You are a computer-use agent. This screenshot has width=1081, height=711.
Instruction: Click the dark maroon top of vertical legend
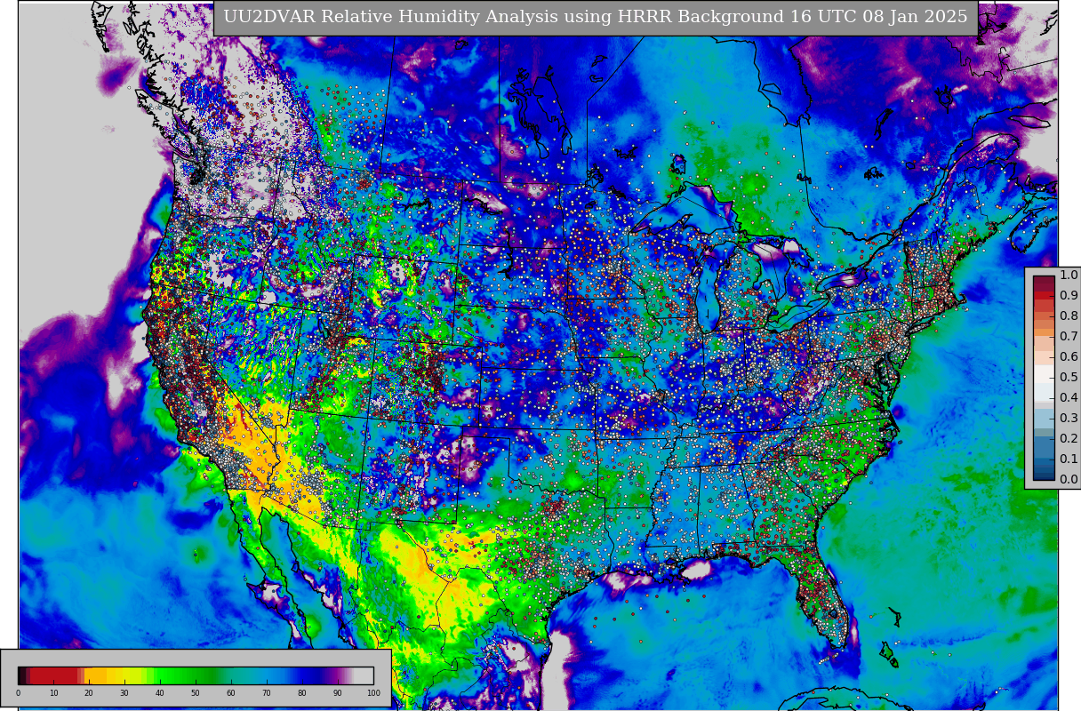coord(1044,282)
